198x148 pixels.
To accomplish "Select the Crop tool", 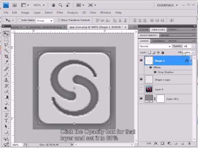I will (6, 56).
